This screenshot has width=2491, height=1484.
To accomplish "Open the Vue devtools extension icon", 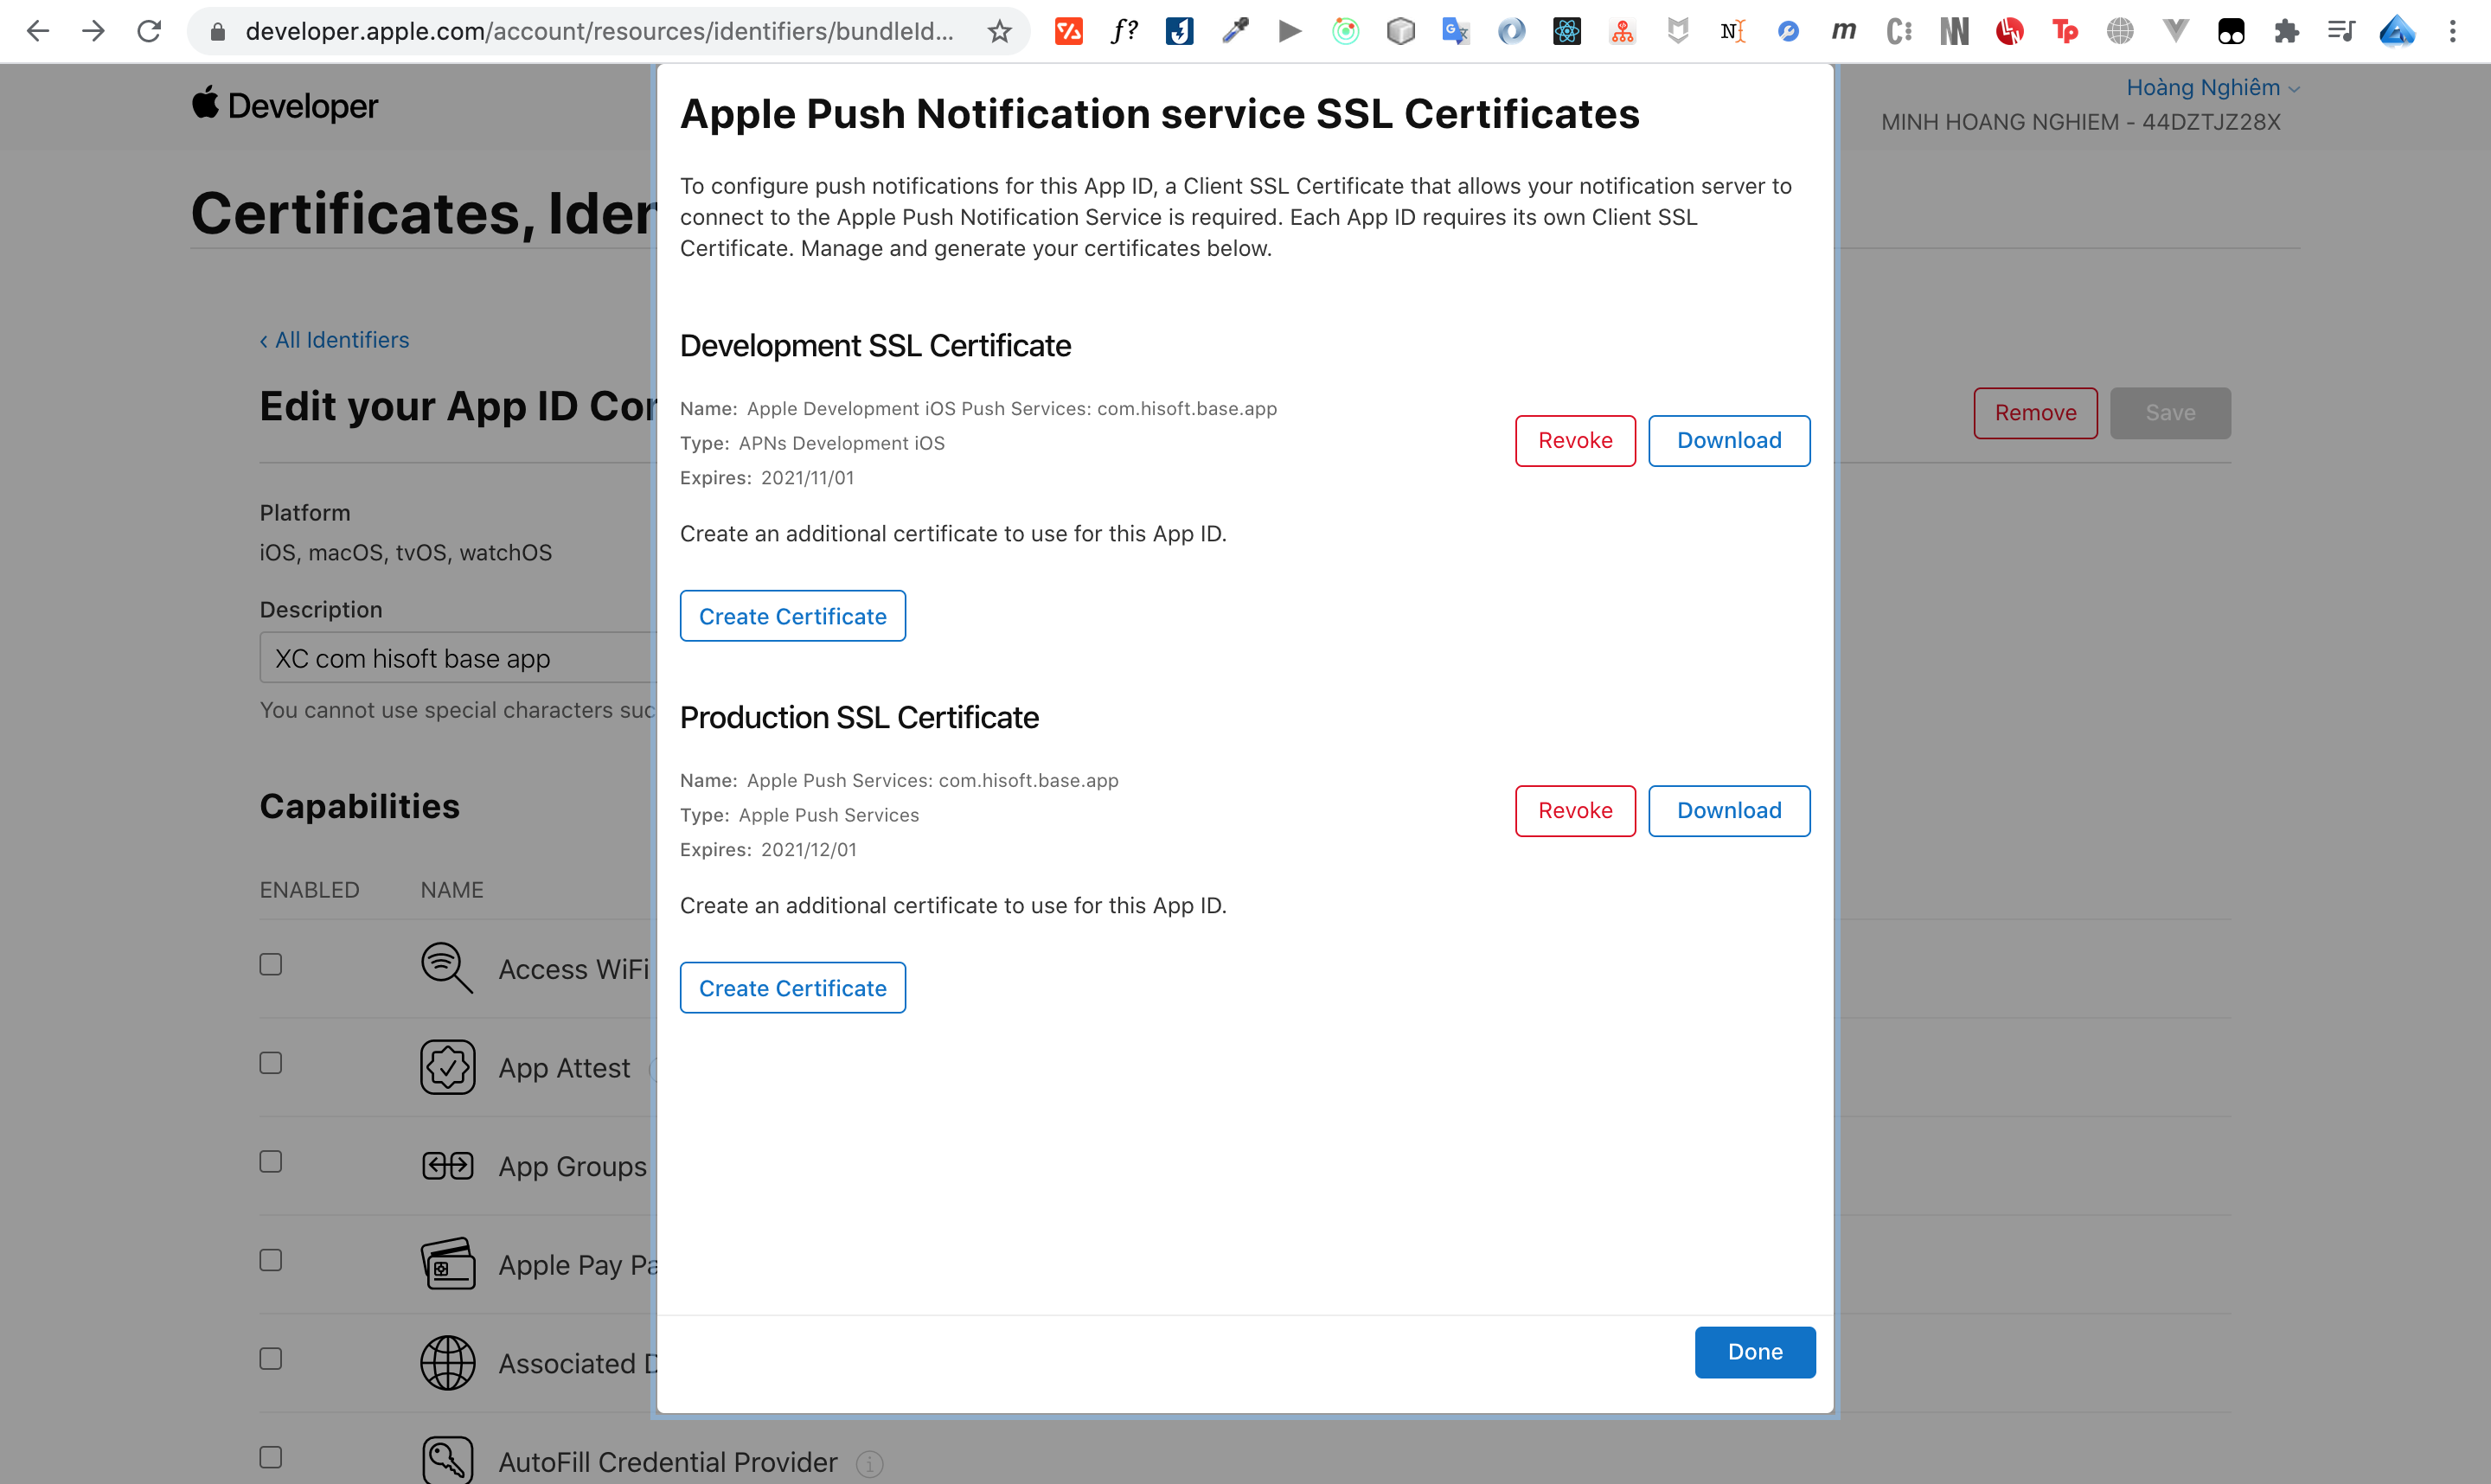I will point(2175,31).
